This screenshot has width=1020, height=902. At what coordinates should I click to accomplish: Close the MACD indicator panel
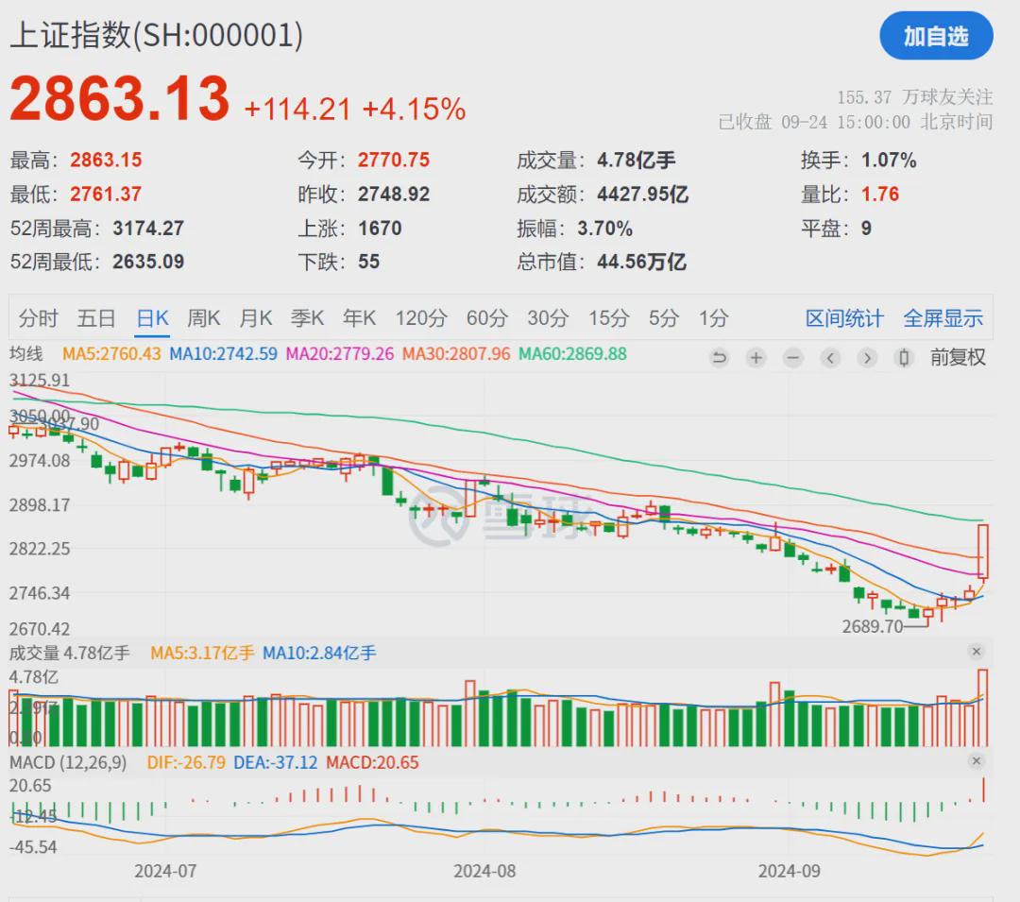(x=976, y=761)
